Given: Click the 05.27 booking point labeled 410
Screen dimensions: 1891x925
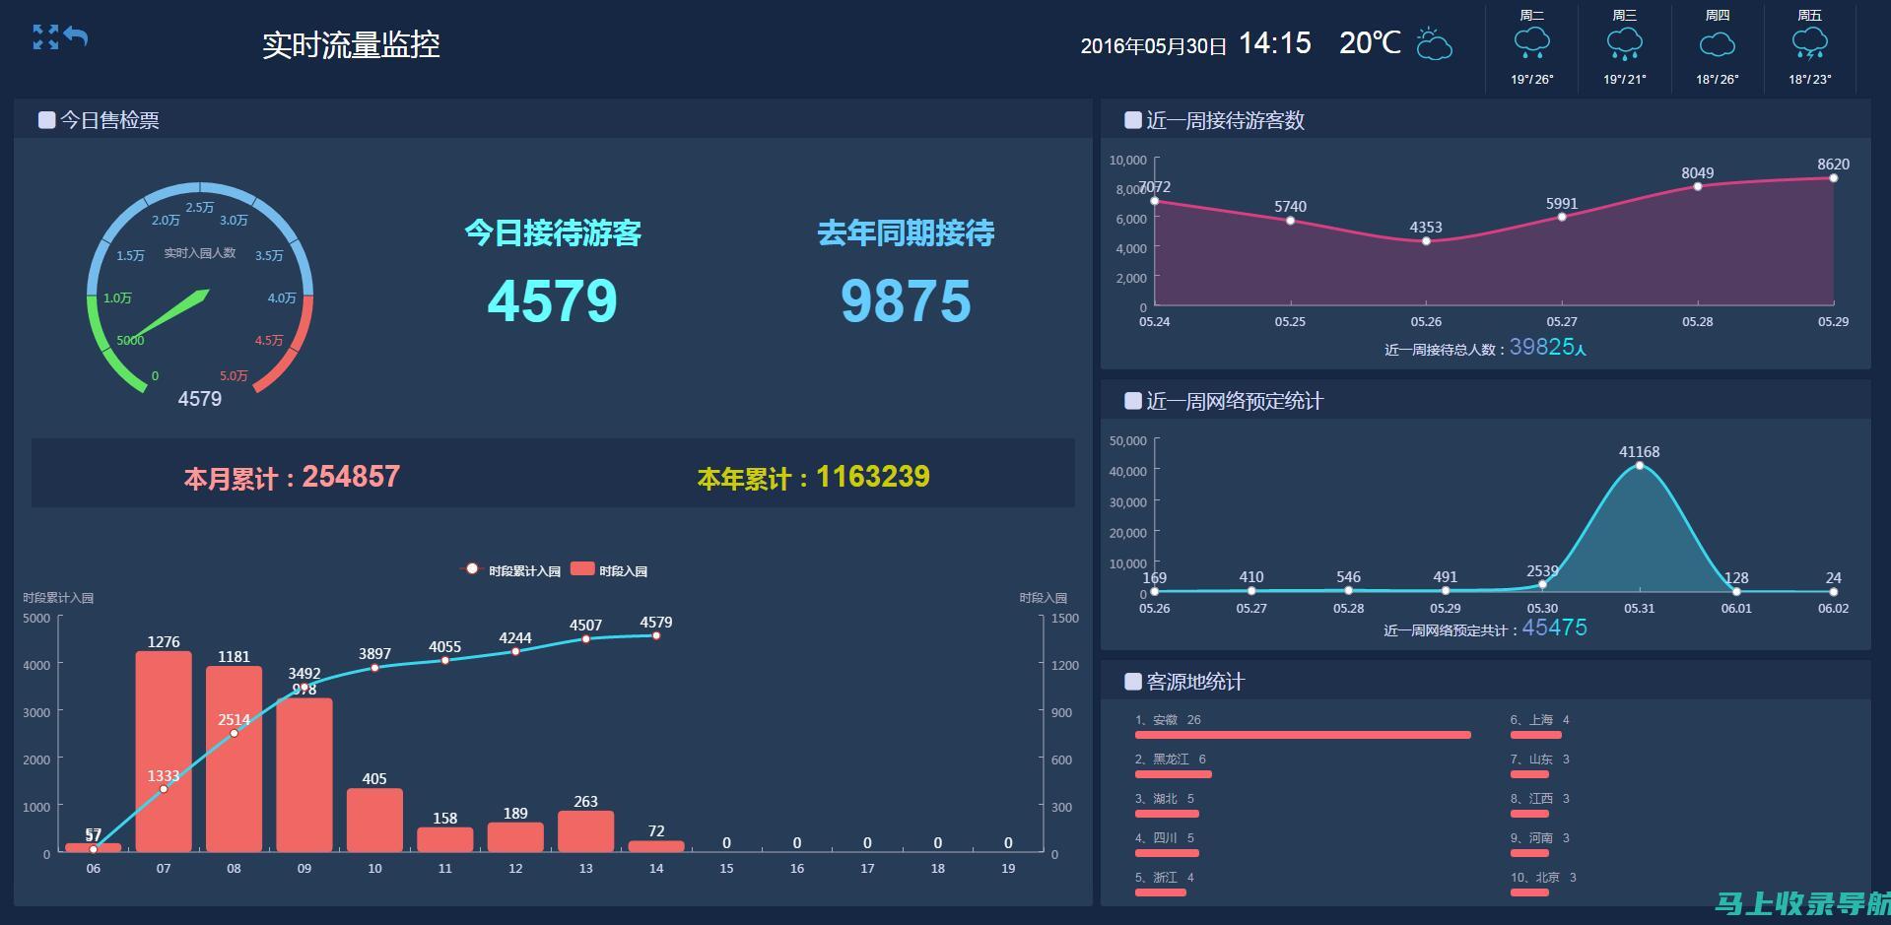Looking at the screenshot, I should click(x=1251, y=591).
